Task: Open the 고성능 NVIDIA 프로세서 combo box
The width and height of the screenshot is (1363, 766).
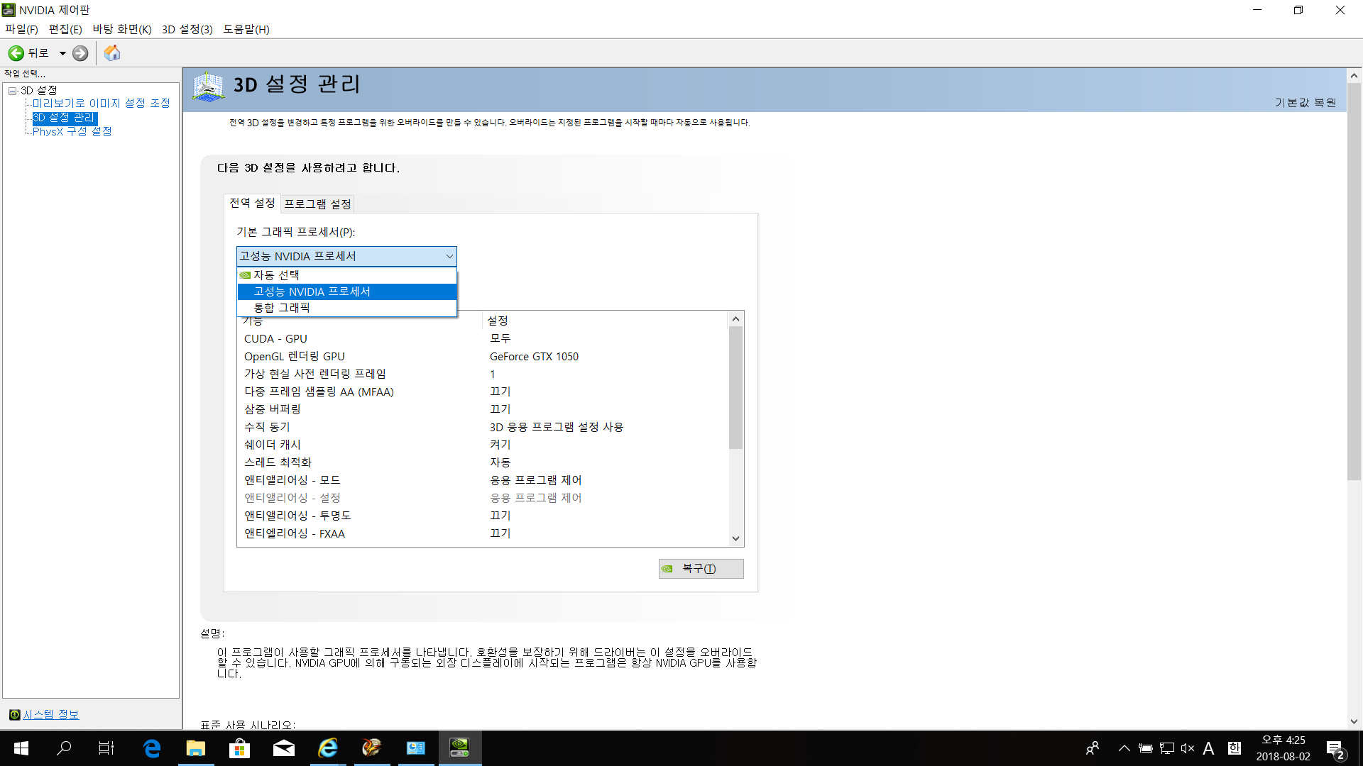Action: [x=346, y=256]
